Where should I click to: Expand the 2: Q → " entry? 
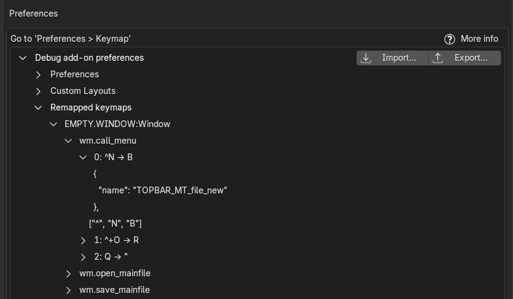pos(83,257)
